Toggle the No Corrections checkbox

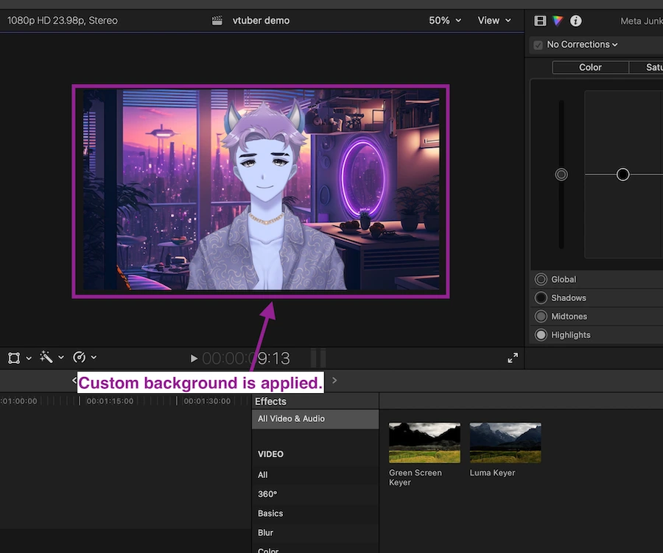point(538,45)
